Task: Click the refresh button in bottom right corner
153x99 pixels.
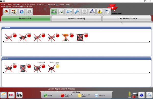Action: [x=149, y=95]
